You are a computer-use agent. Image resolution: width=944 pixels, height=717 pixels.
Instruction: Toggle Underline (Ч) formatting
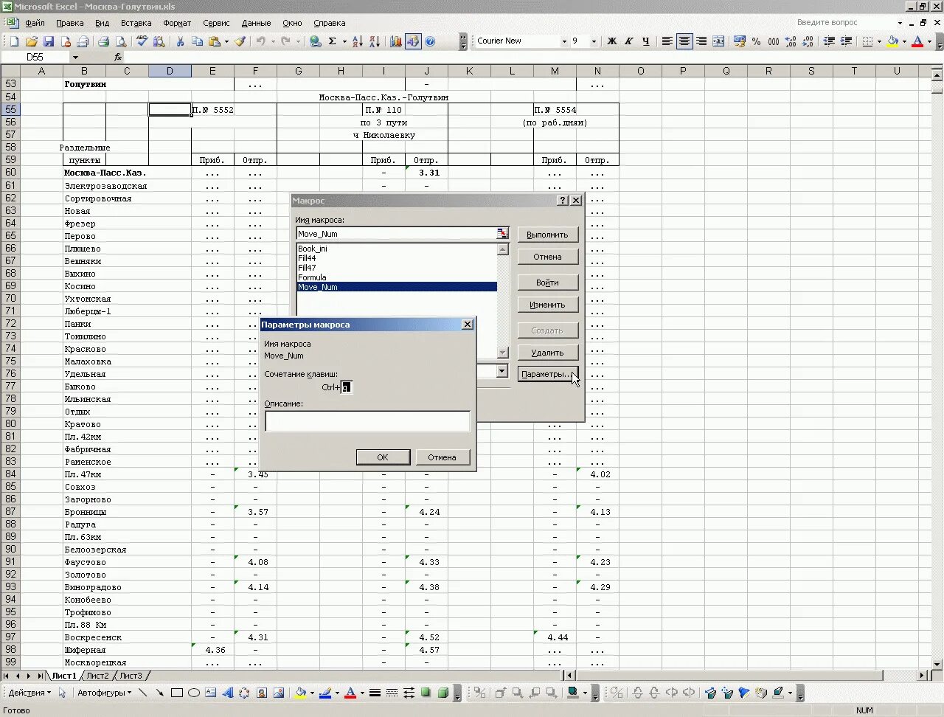coord(645,41)
